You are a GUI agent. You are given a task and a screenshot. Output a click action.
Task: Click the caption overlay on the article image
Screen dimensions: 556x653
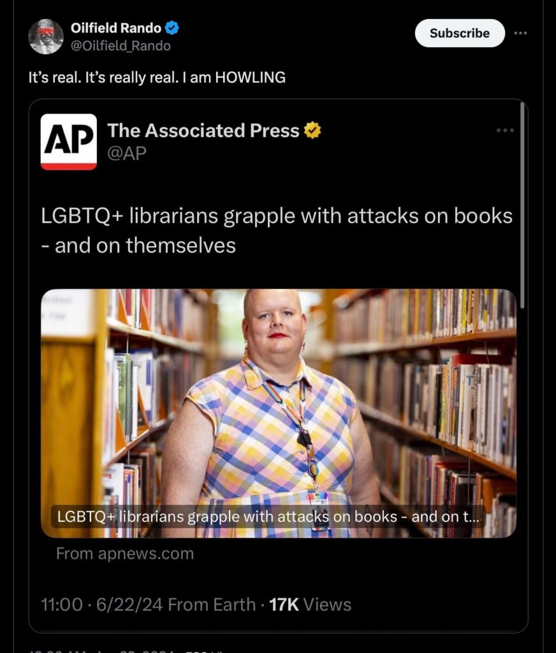pyautogui.click(x=268, y=517)
